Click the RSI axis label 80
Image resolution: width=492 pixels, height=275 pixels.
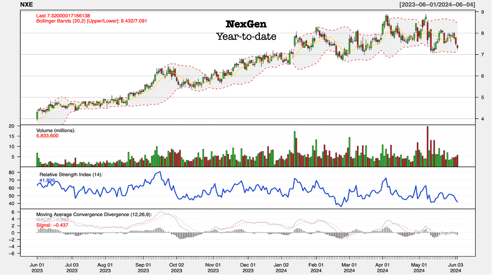pos(12,172)
